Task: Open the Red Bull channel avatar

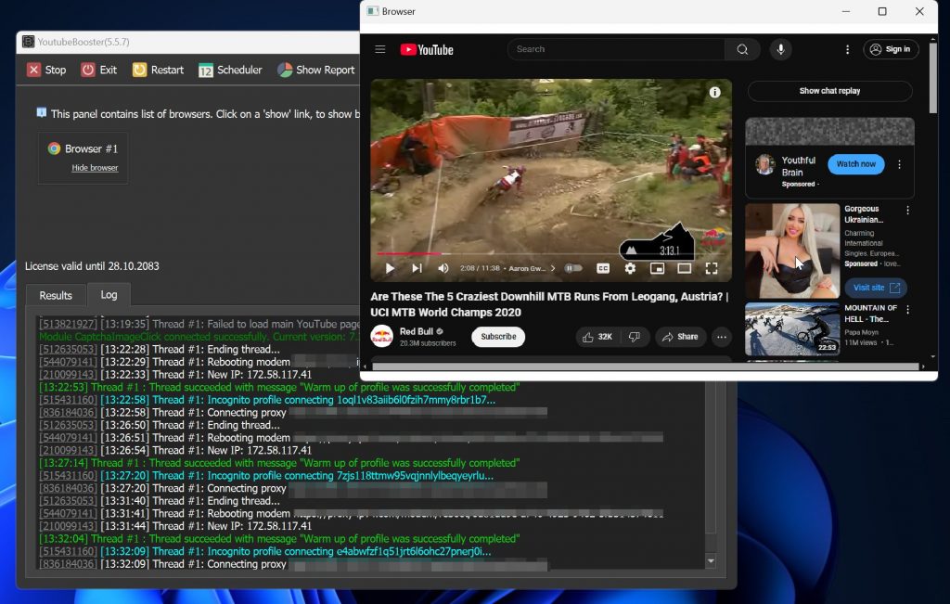Action: 381,336
